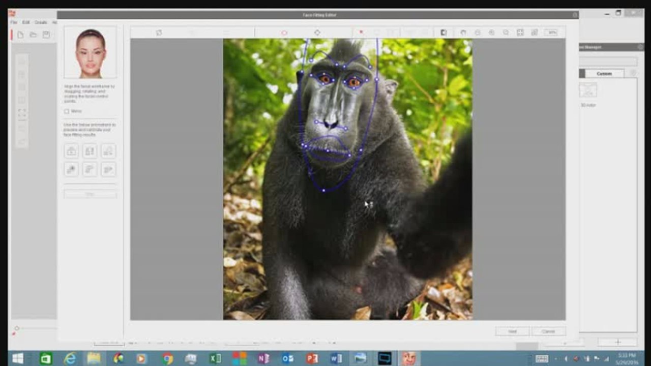This screenshot has width=651, height=366.
Task: Open Excel from the taskbar
Action: [x=215, y=358]
